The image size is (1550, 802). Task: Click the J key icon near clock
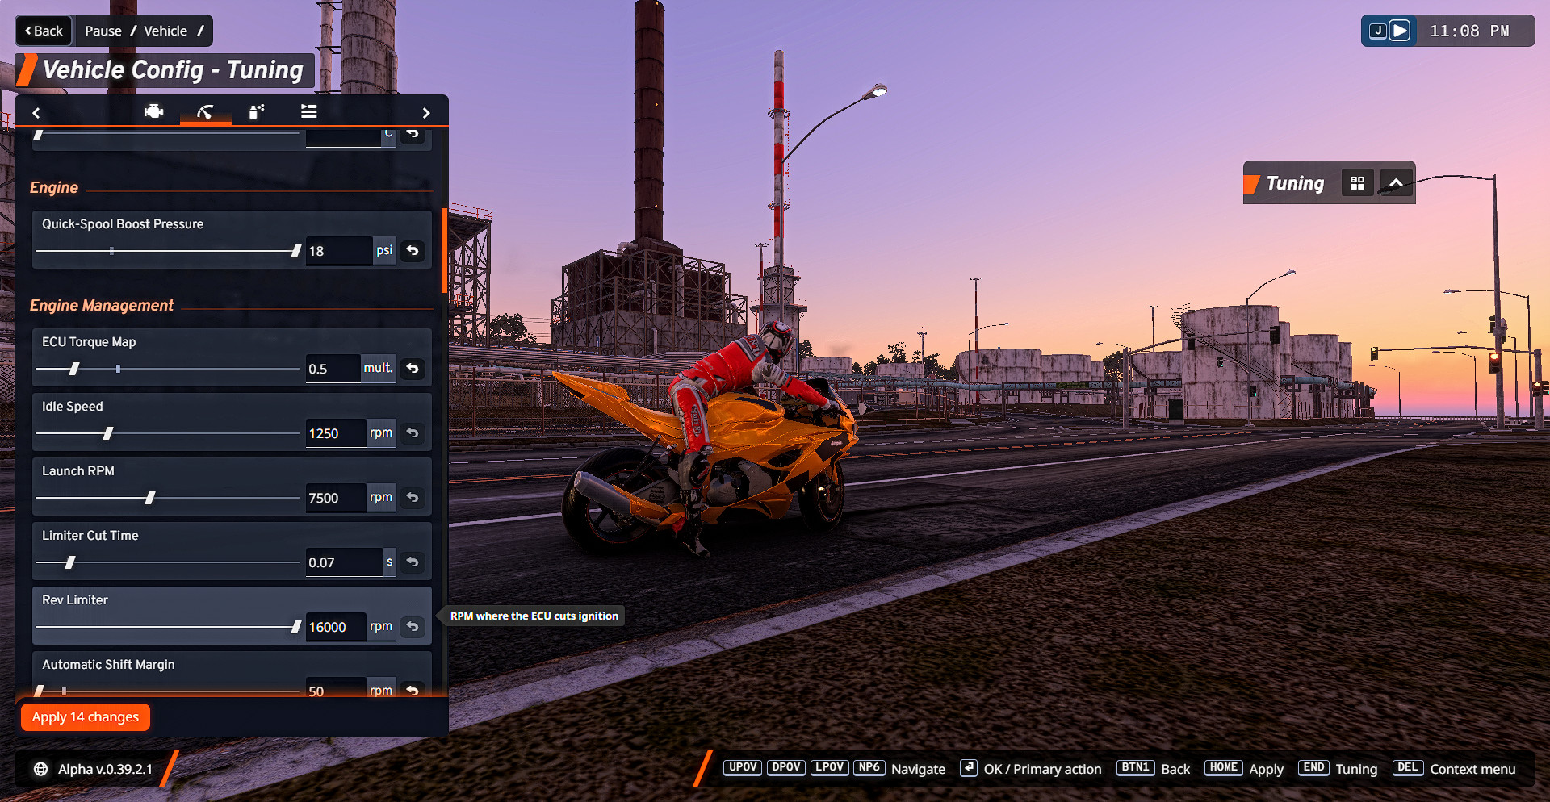(1378, 31)
